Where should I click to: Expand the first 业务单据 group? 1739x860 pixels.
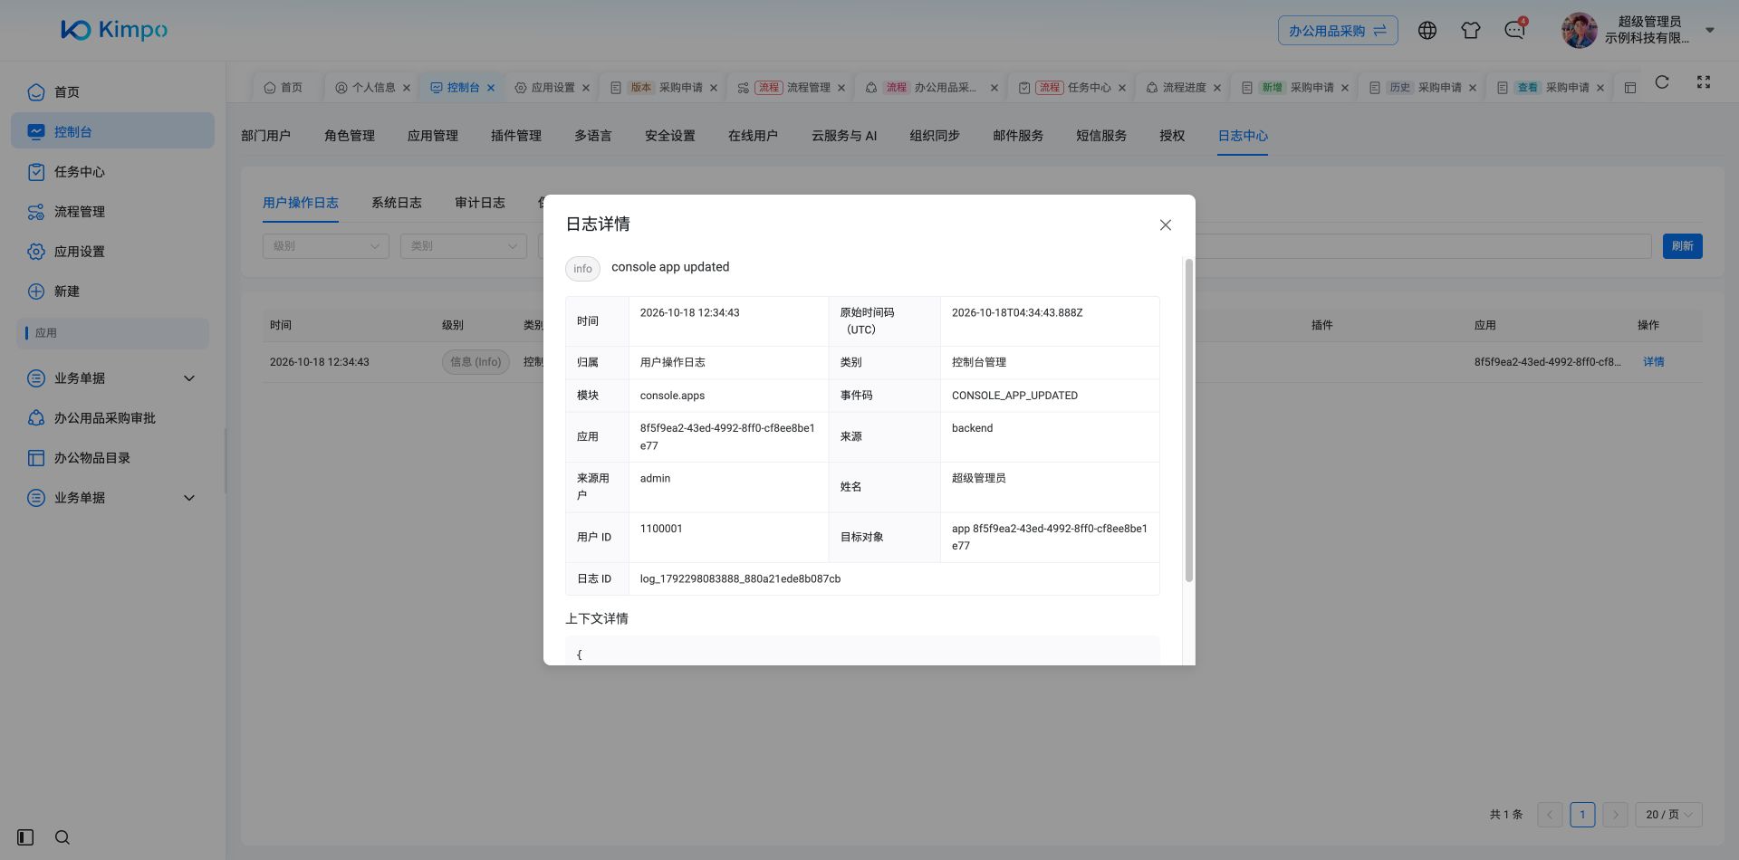point(112,378)
